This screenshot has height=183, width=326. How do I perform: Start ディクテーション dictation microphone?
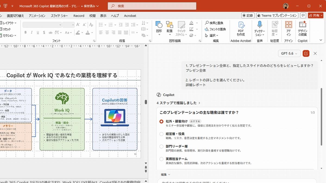point(260,29)
